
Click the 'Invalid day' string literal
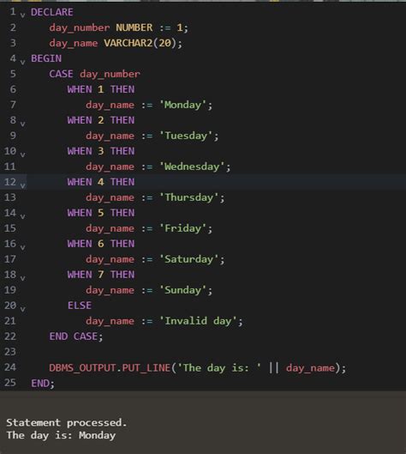pyautogui.click(x=198, y=321)
